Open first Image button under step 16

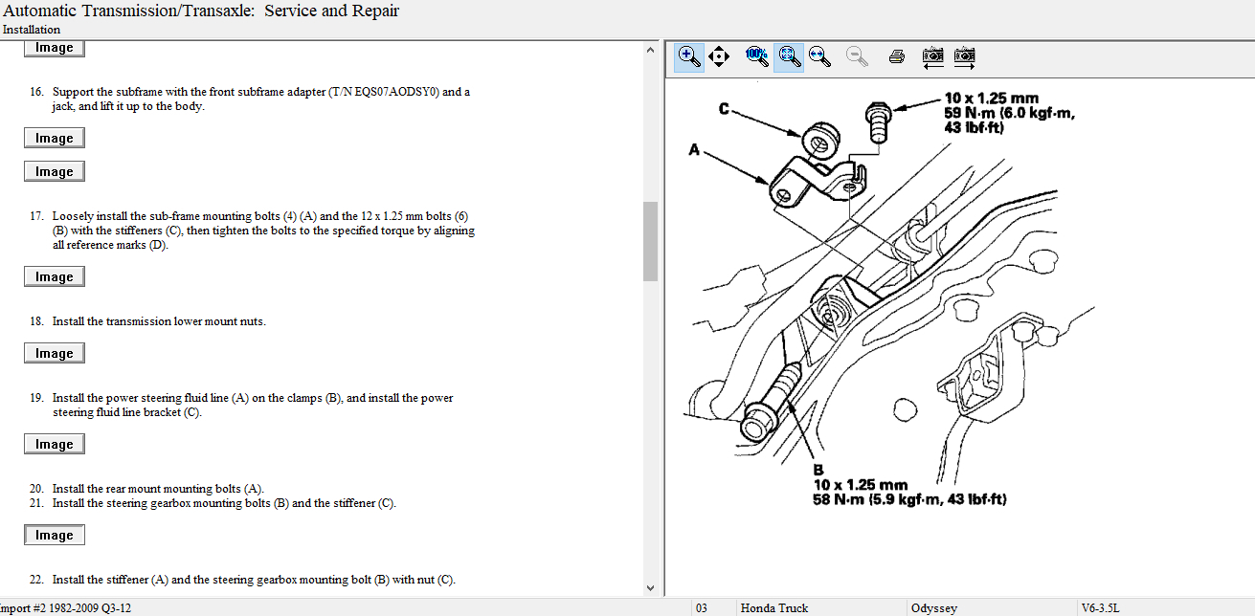pos(55,138)
